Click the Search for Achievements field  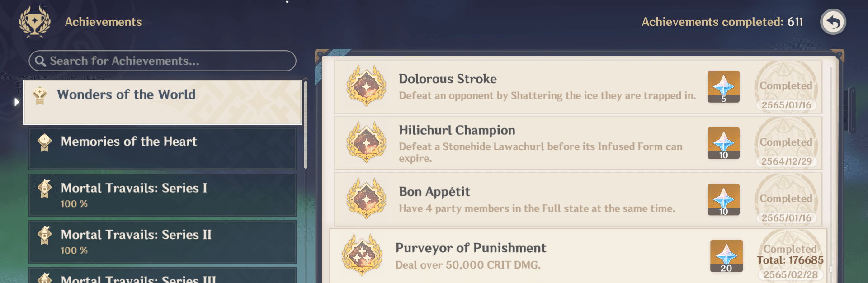coord(162,61)
